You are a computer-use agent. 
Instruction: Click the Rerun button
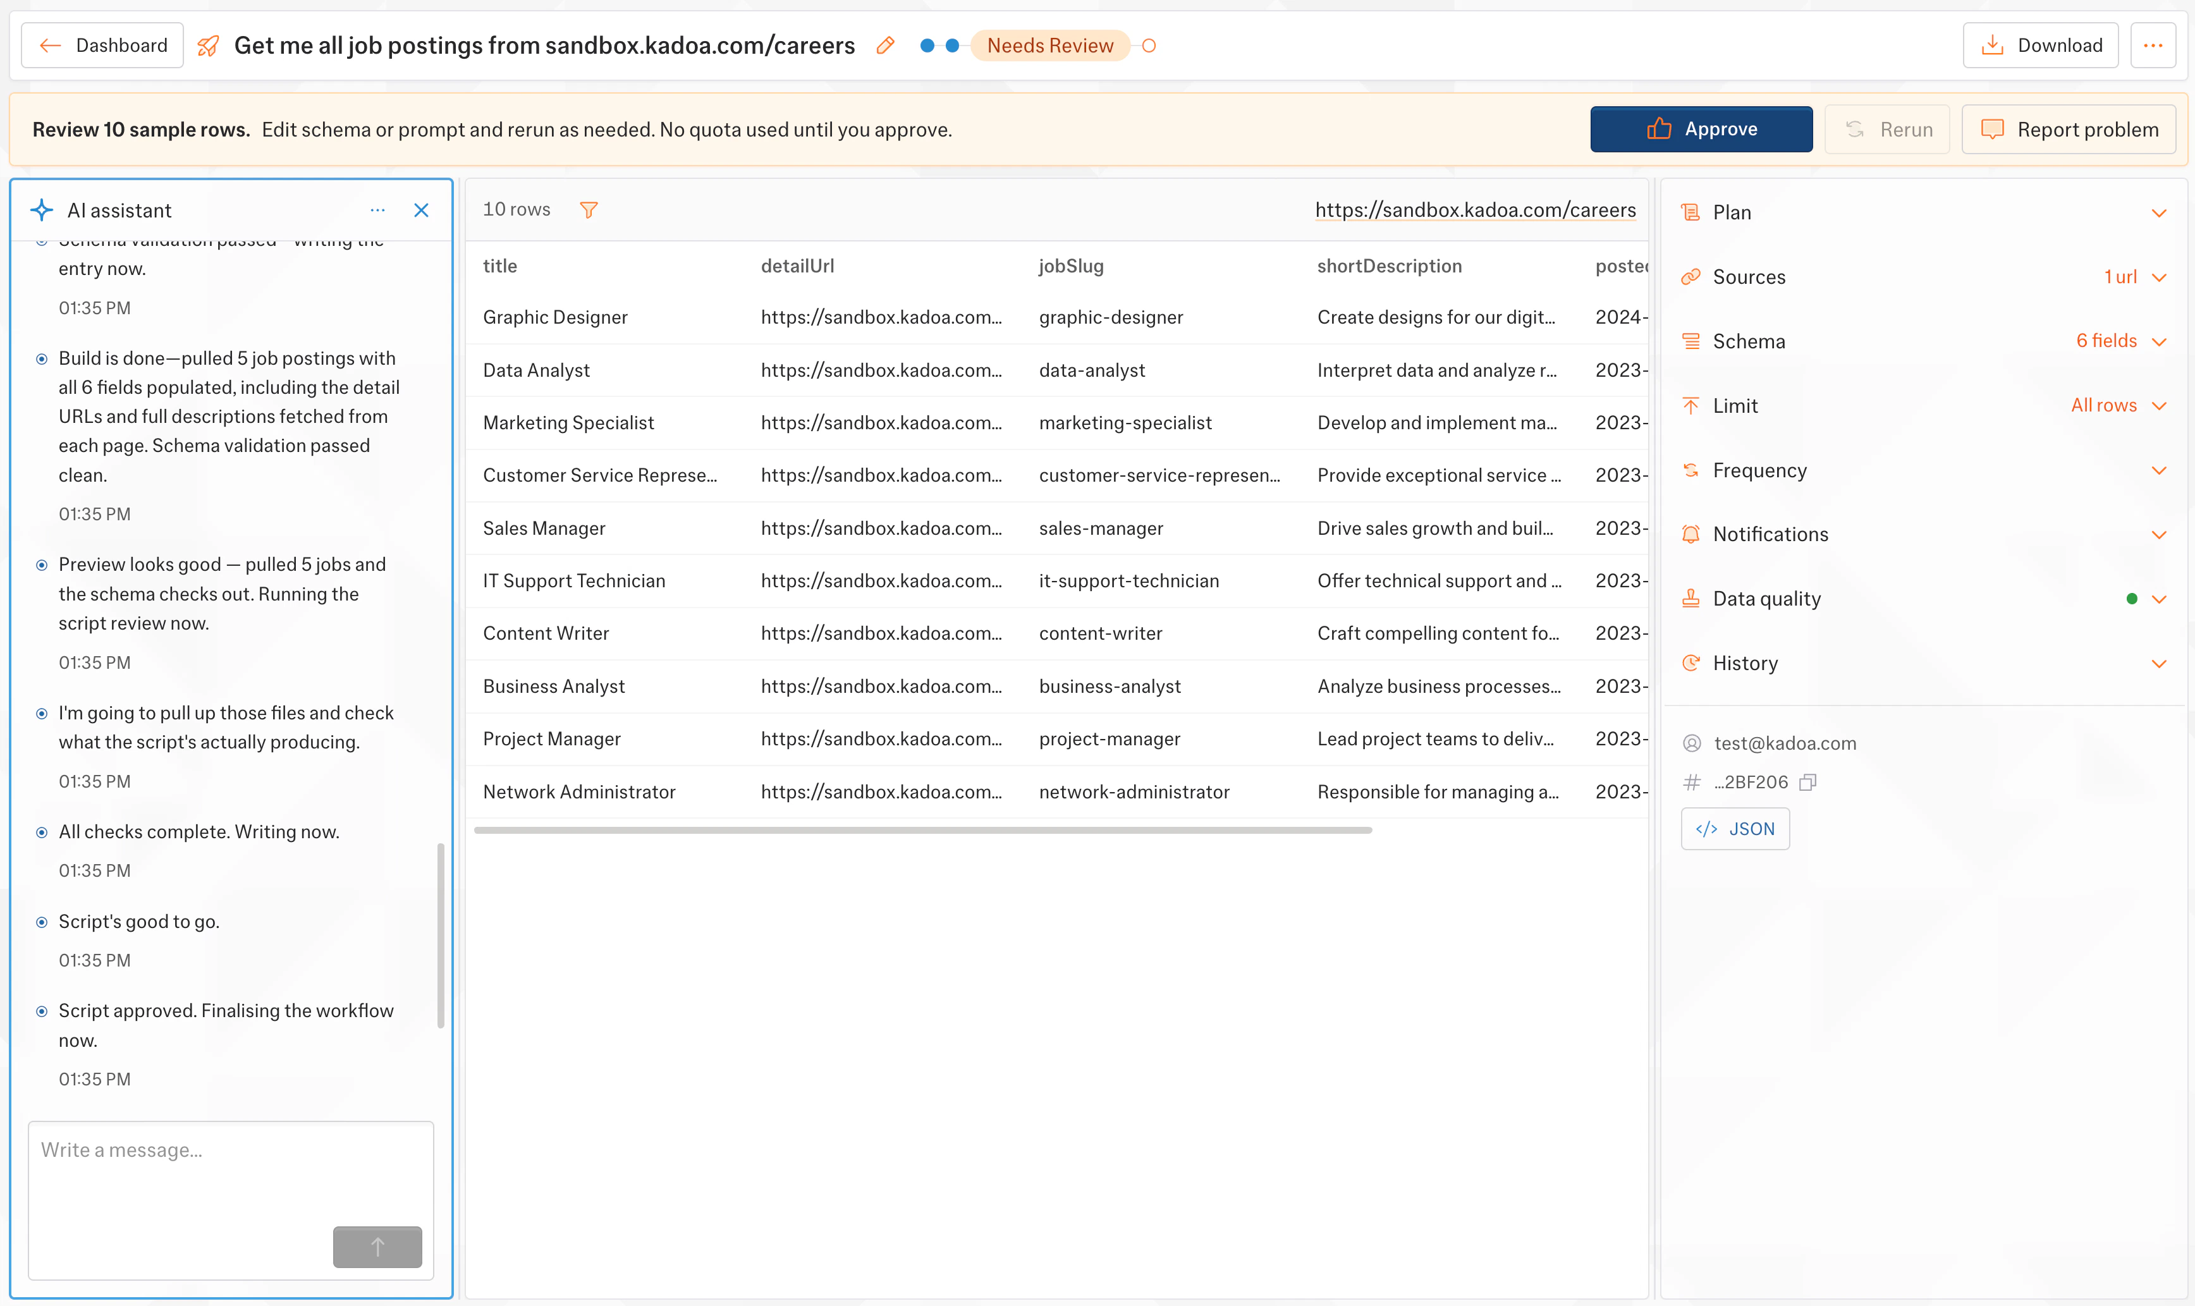[x=1887, y=130]
